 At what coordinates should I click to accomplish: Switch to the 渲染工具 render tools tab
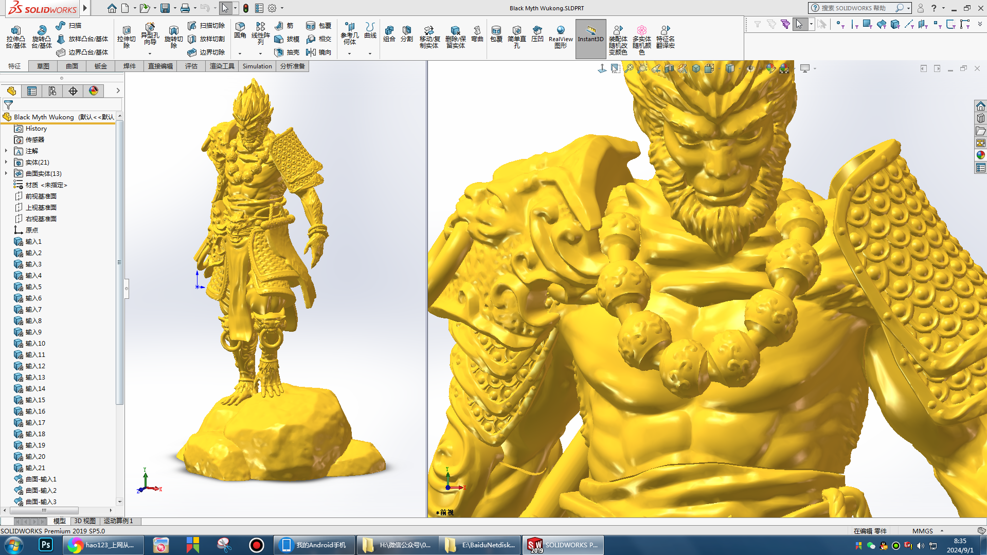(x=222, y=66)
